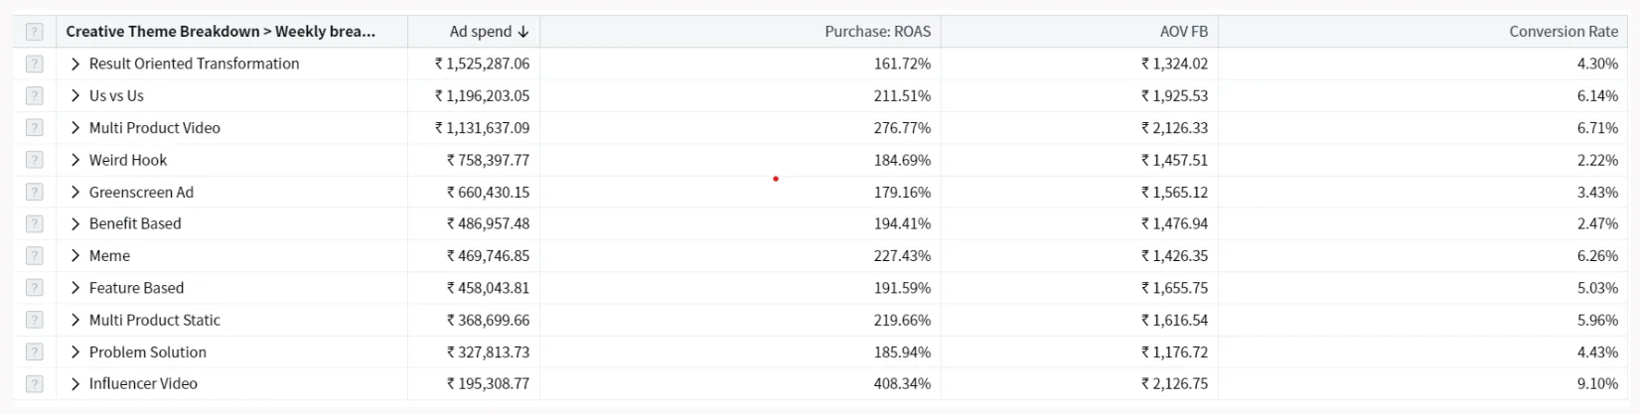Click the Us vs Us theme name
This screenshot has height=414, width=1640.
116,96
